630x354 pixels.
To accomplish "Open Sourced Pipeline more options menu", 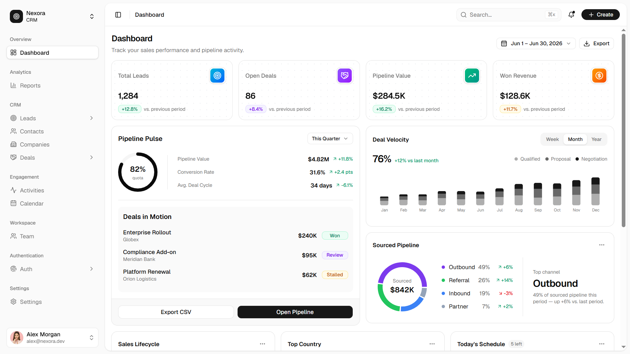I will coord(601,245).
